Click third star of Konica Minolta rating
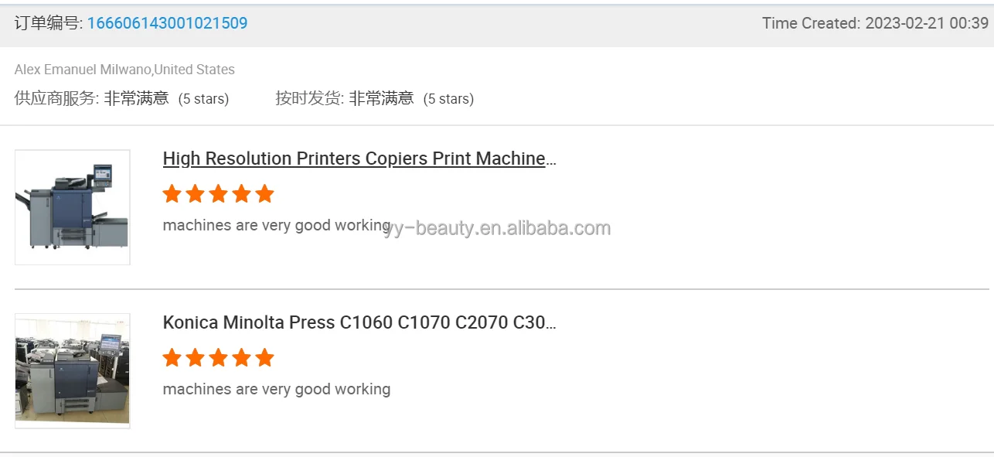 point(219,358)
